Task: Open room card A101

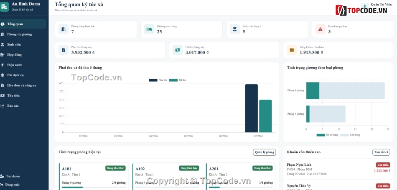Action: click(x=94, y=176)
